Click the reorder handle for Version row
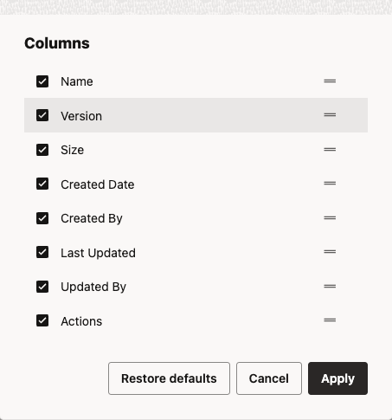 (330, 115)
